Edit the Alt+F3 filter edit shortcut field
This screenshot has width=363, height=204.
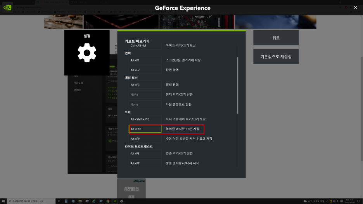tap(145, 85)
